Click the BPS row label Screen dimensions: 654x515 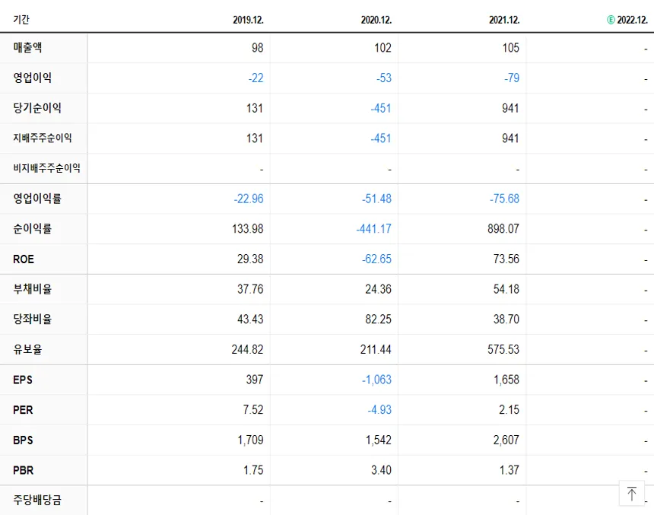[x=23, y=440]
